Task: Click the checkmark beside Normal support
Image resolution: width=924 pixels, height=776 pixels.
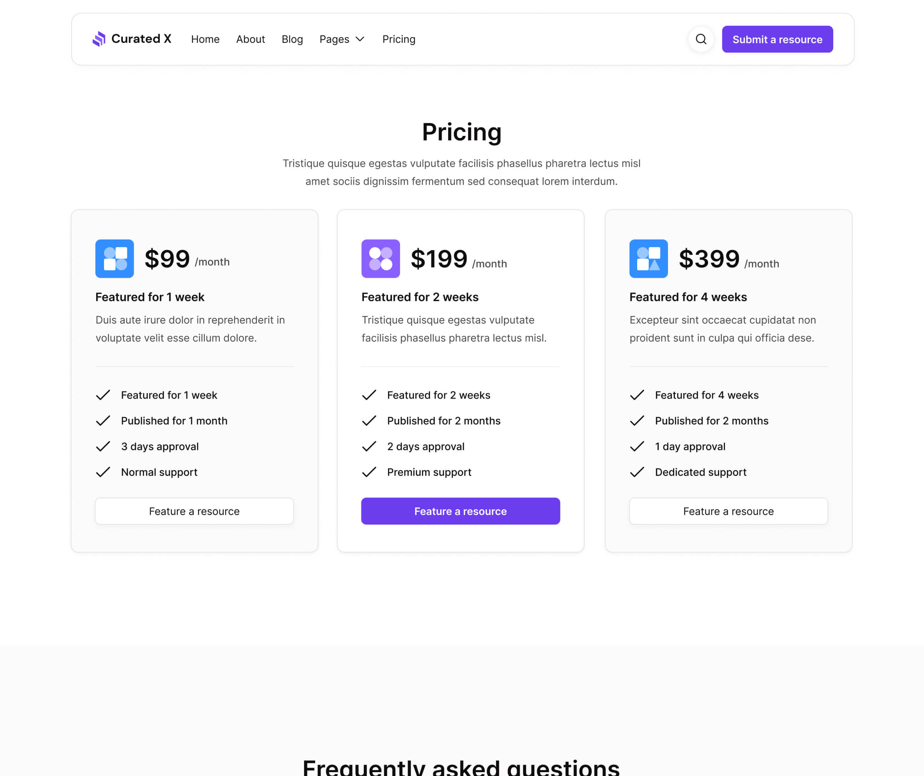Action: click(x=103, y=472)
